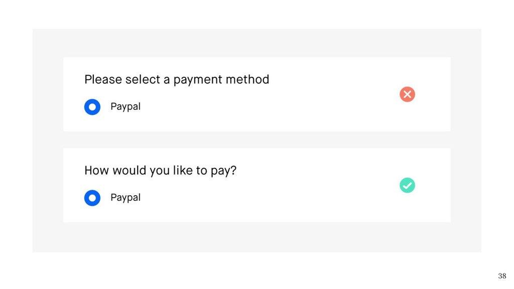Click the word 'like' in bottom heading

(x=183, y=171)
